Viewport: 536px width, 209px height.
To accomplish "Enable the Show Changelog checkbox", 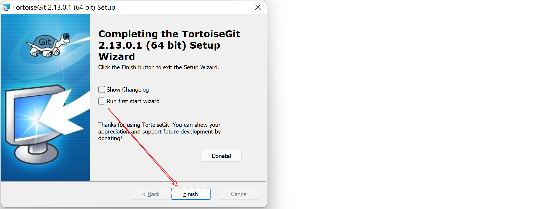I will [x=102, y=89].
